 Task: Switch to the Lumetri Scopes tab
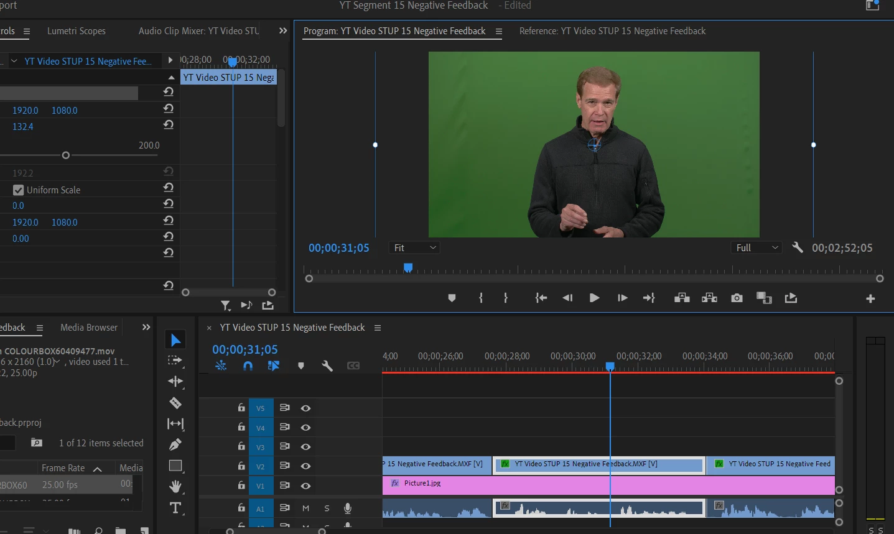click(77, 31)
